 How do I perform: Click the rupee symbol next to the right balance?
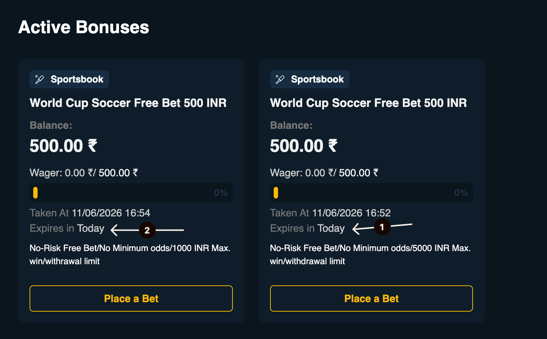pos(333,146)
